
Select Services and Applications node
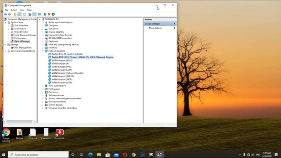tap(23, 51)
